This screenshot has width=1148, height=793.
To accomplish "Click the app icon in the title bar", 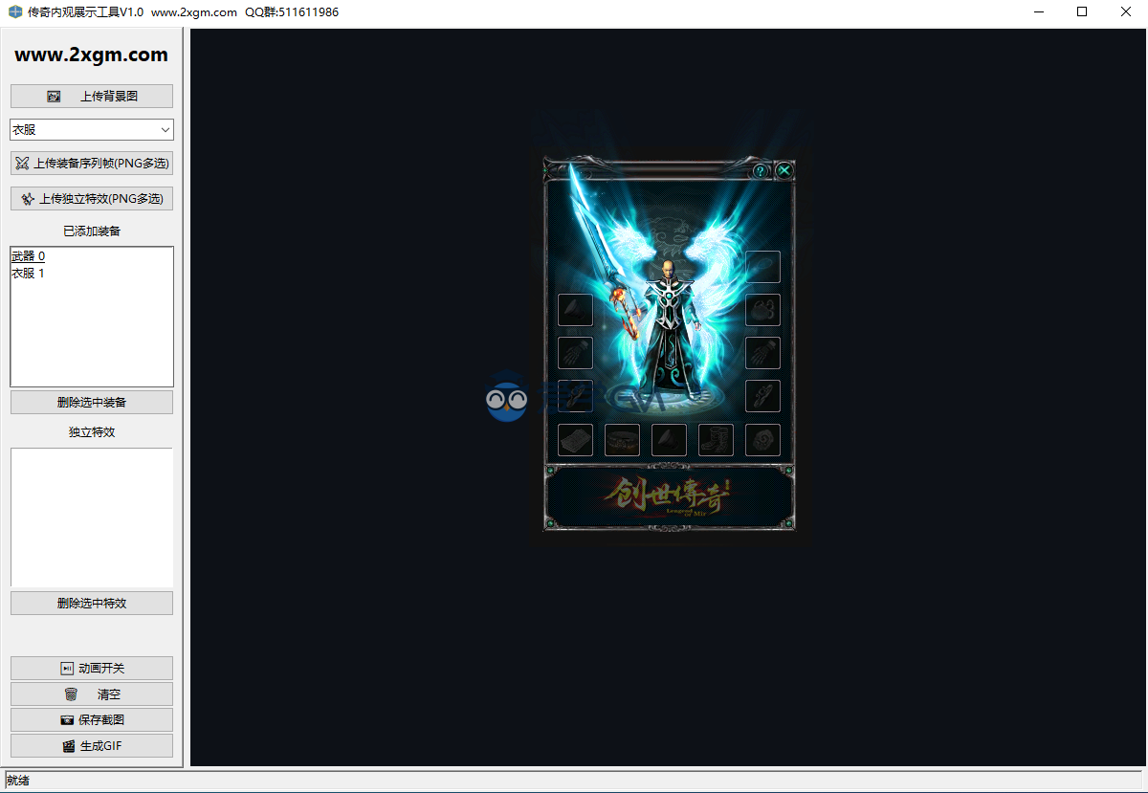I will pos(14,12).
